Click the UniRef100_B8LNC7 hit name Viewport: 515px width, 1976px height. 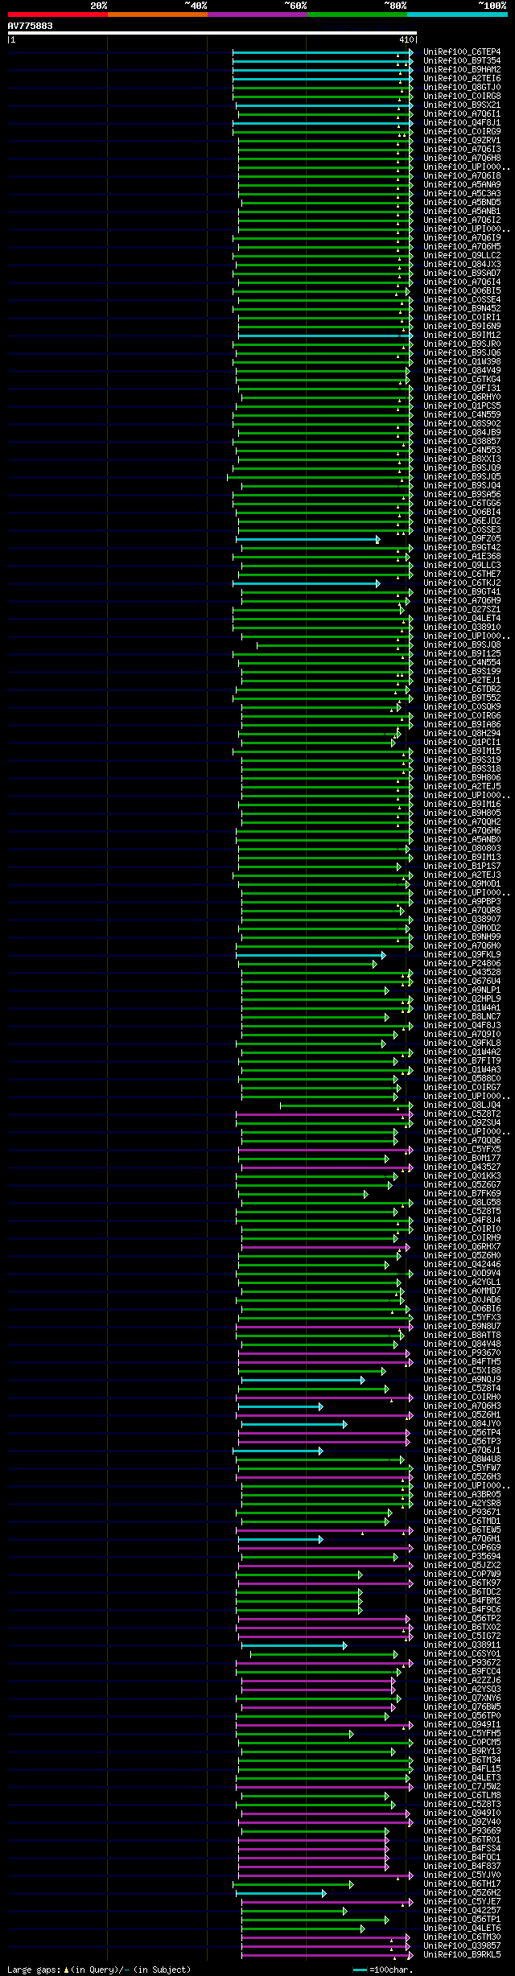[462, 1017]
